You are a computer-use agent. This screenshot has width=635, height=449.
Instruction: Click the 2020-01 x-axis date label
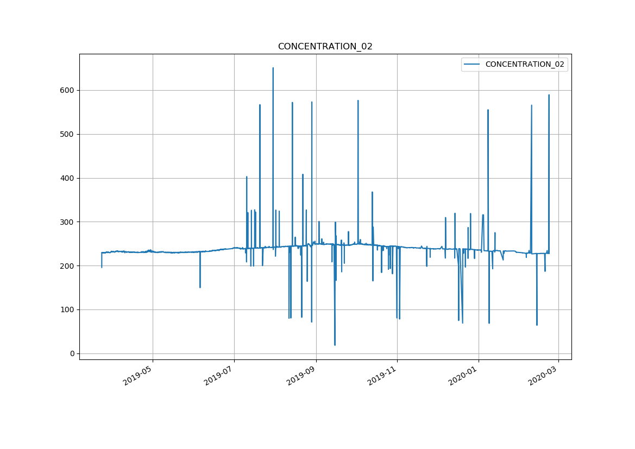(x=464, y=375)
